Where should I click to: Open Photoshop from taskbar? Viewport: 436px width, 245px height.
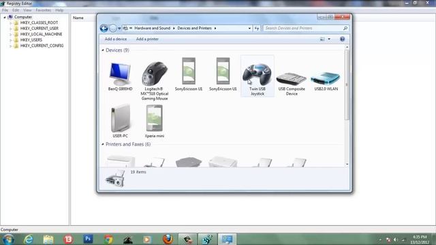point(88,239)
